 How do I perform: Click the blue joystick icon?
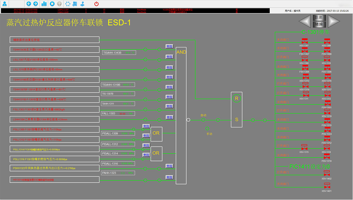pyautogui.click(x=83, y=4)
